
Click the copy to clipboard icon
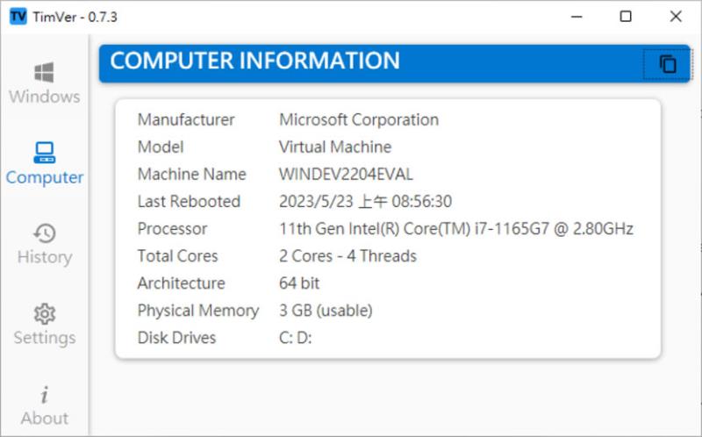tap(668, 64)
